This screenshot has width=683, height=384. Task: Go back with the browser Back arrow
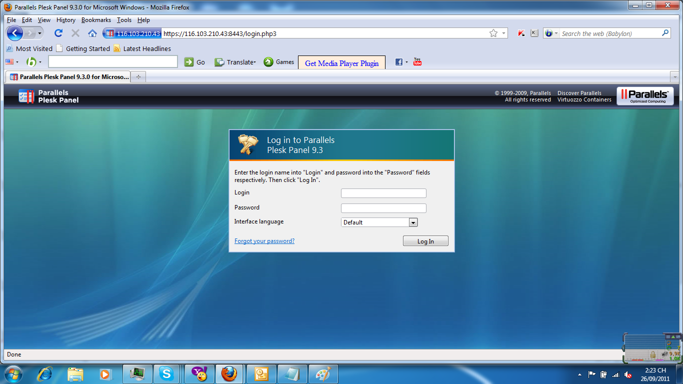pos(15,33)
